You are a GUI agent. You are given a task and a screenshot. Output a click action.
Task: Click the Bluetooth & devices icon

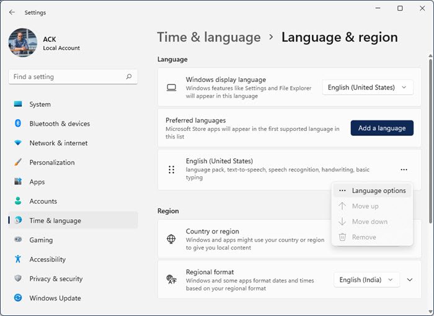coord(18,124)
